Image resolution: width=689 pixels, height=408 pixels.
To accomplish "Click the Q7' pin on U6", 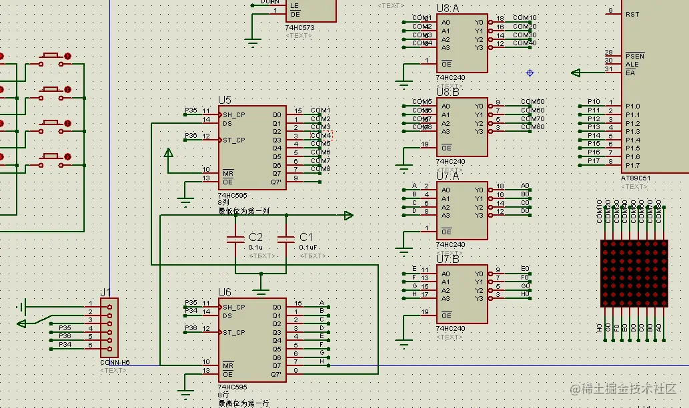I will click(x=276, y=374).
